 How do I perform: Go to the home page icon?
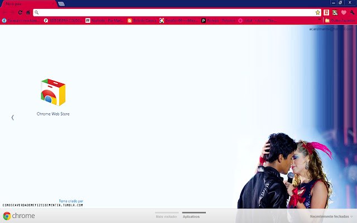(x=28, y=12)
